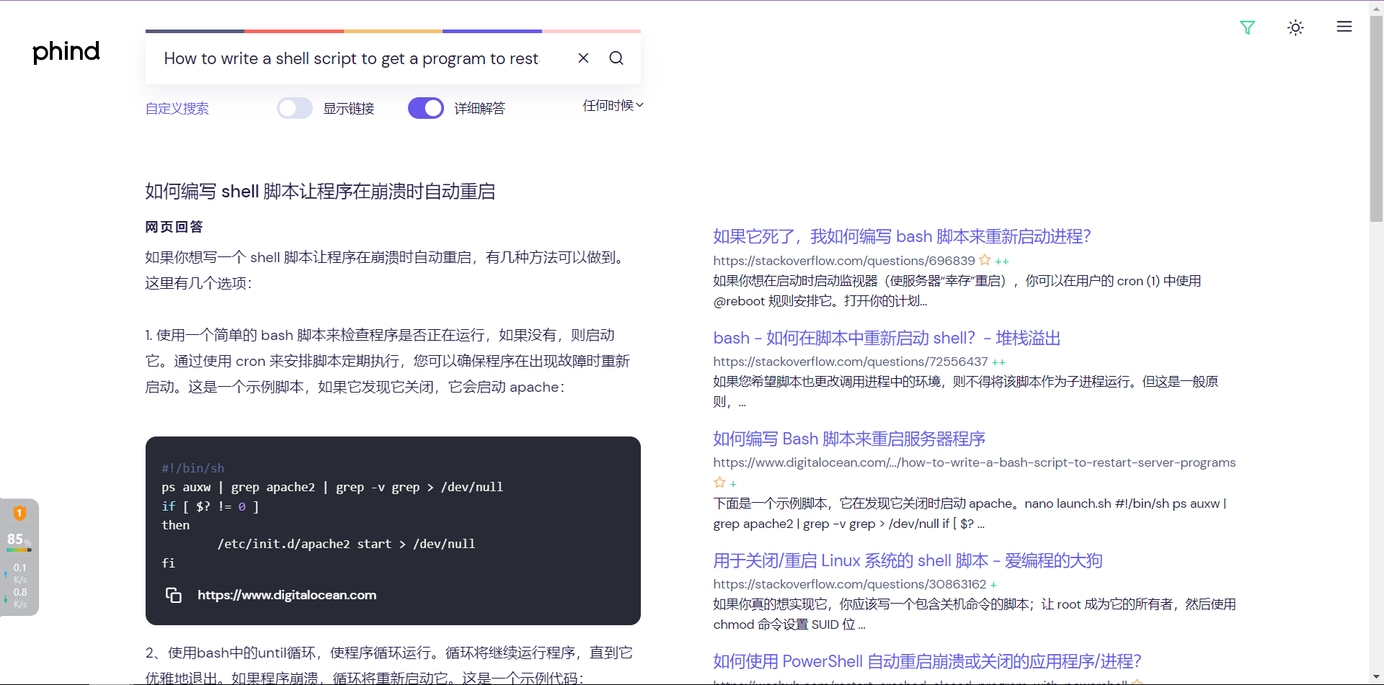Disable the 详细解答 toggle
The image size is (1384, 685).
point(426,108)
